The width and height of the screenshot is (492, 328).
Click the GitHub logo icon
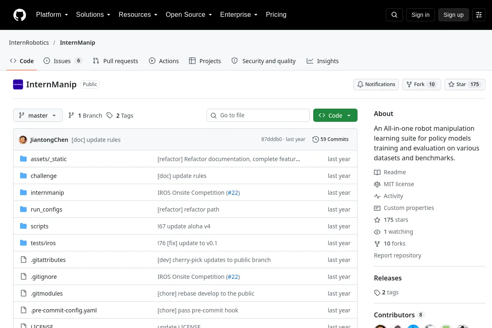(x=20, y=15)
